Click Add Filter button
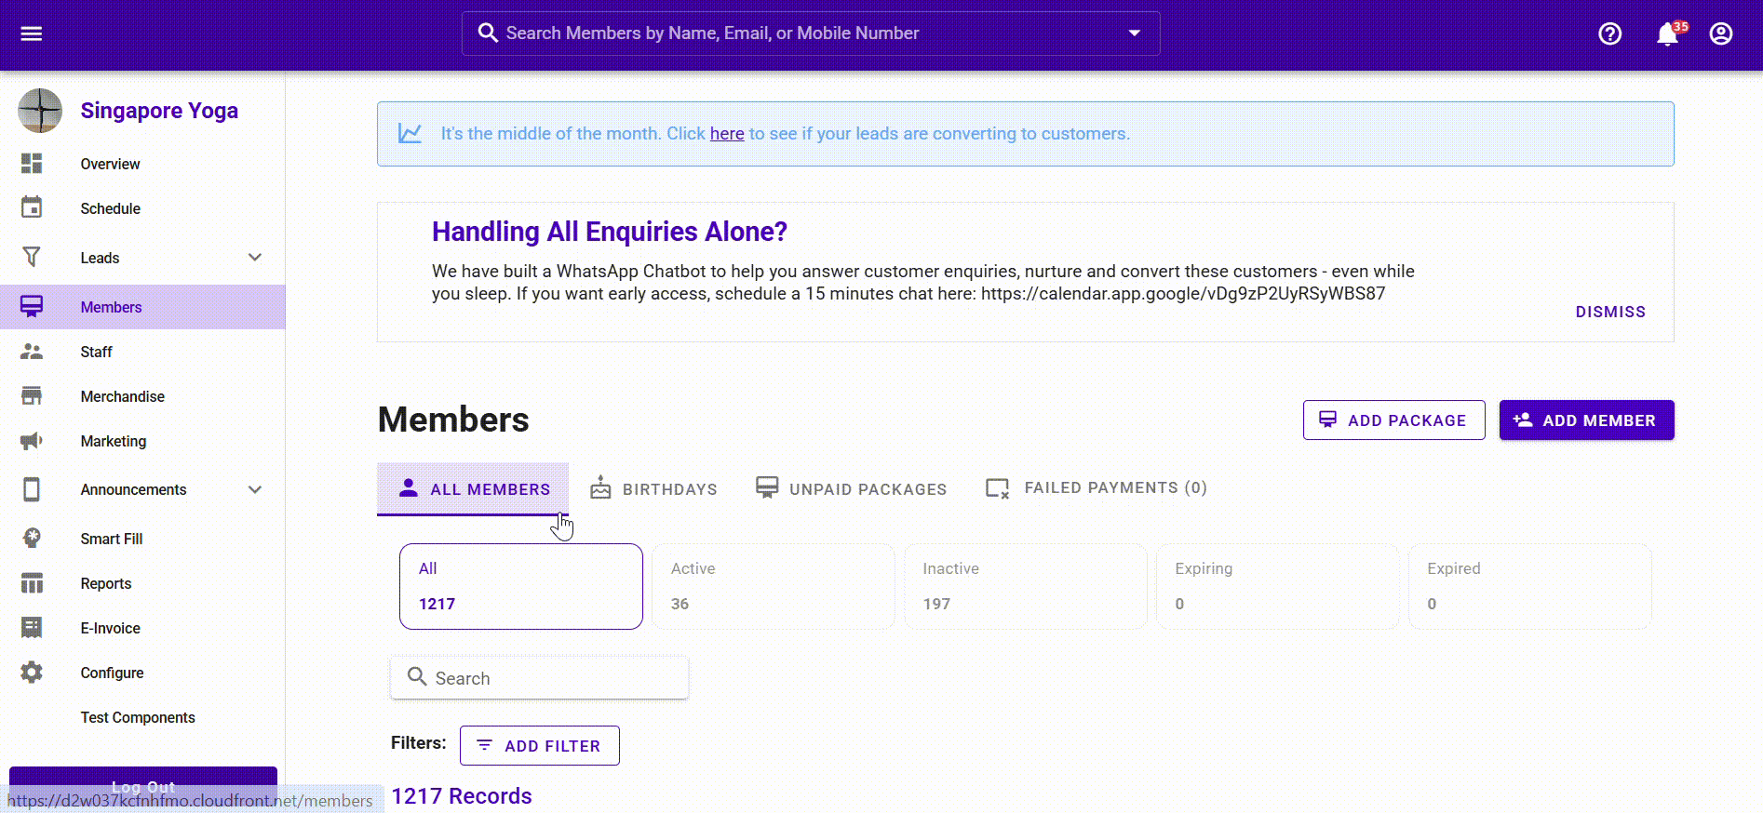Viewport: 1763px width, 813px height. click(540, 746)
